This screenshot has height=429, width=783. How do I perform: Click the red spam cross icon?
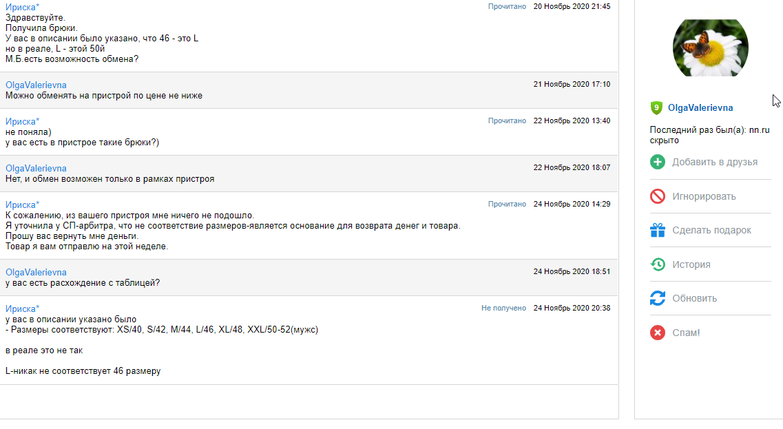click(x=658, y=333)
